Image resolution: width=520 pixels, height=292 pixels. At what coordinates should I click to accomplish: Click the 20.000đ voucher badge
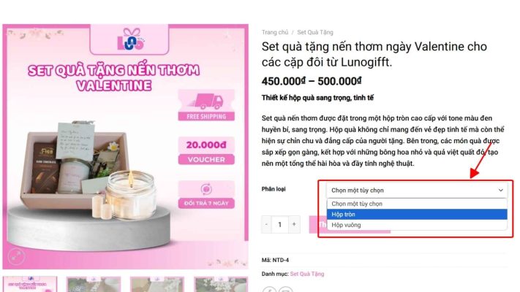[x=206, y=150]
